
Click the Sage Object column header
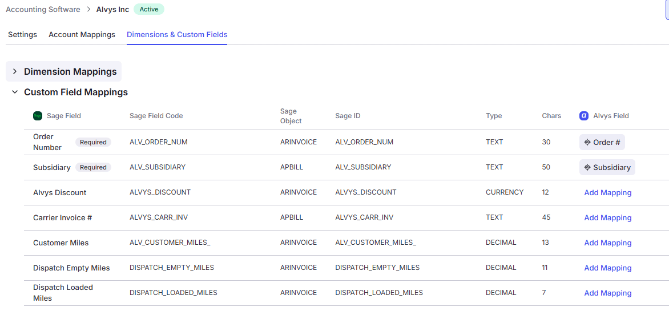[x=291, y=116]
